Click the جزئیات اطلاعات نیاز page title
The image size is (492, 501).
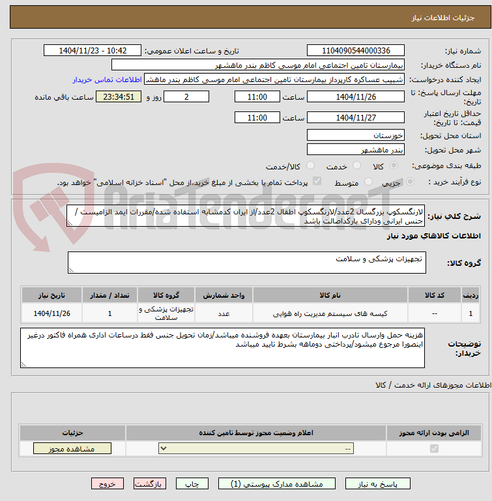[442, 18]
